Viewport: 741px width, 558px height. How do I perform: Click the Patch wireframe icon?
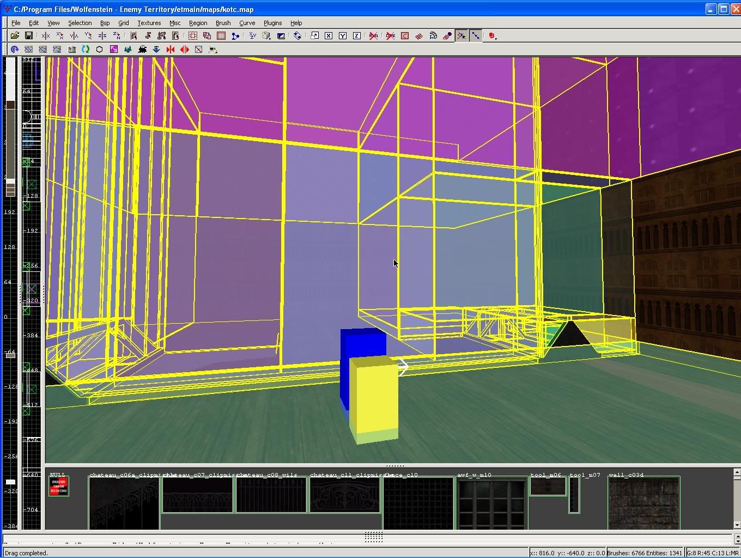click(419, 36)
